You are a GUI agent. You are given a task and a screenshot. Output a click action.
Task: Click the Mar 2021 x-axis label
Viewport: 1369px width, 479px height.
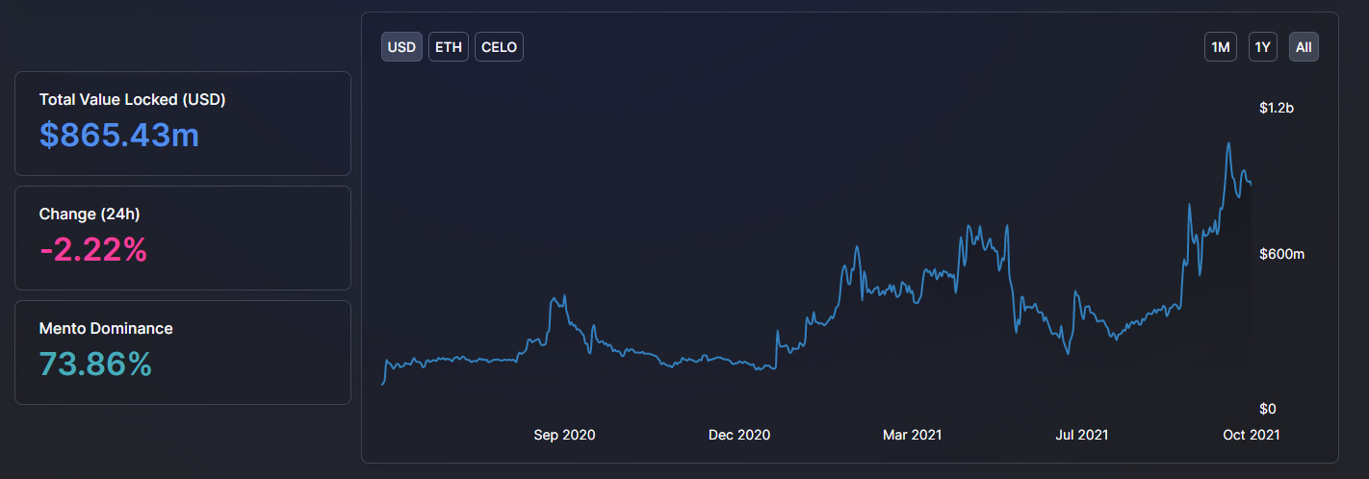913,435
